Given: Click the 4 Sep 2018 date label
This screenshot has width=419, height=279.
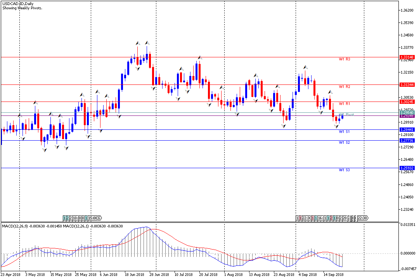Looking at the screenshot, I should coord(308,274).
